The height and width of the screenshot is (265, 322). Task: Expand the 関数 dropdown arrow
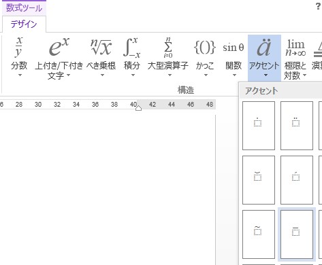coord(234,75)
